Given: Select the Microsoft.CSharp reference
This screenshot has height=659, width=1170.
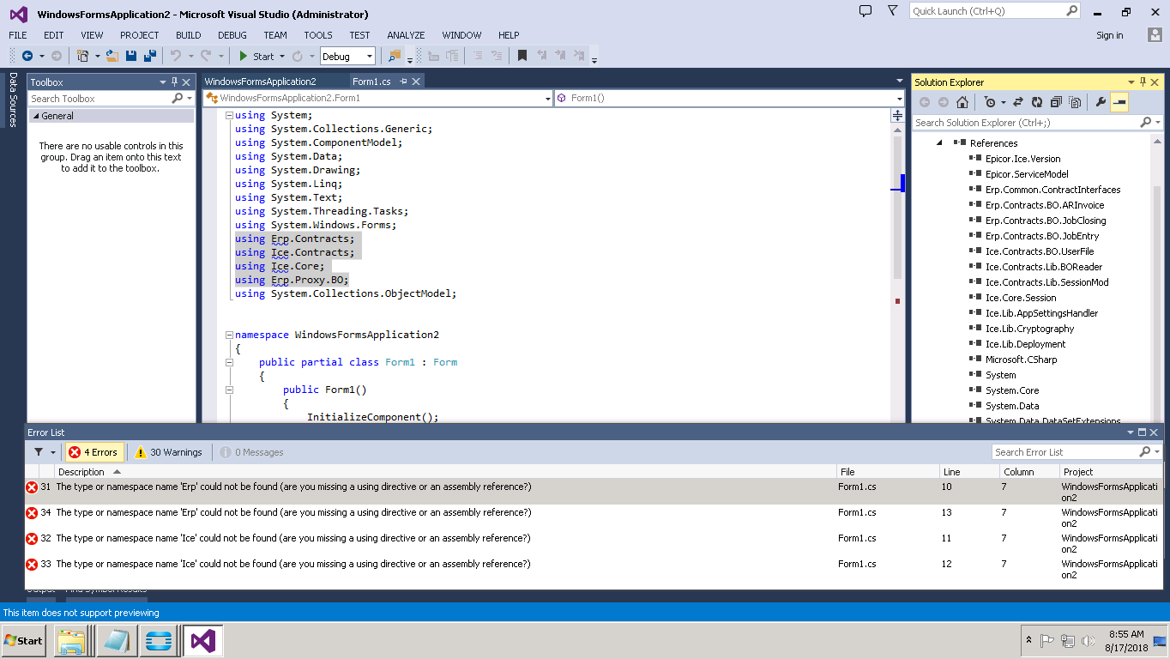Looking at the screenshot, I should pyautogui.click(x=1021, y=360).
